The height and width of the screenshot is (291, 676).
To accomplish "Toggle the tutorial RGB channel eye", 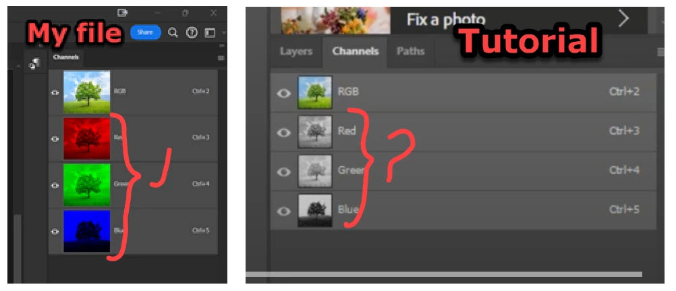I will (x=283, y=92).
